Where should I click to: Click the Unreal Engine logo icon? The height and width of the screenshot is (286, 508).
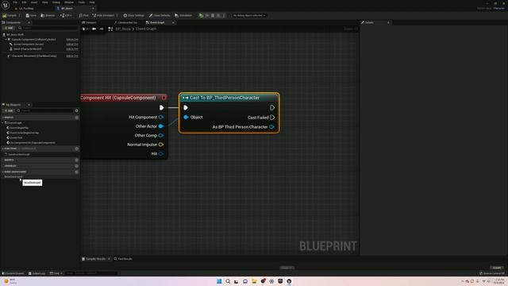point(6,6)
